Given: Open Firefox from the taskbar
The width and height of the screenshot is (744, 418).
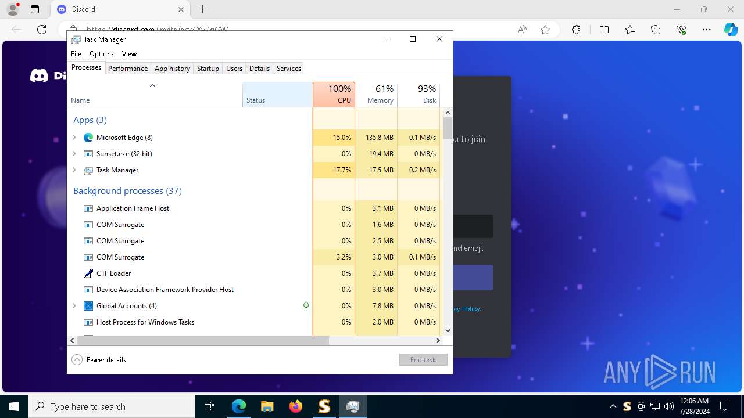Looking at the screenshot, I should [x=296, y=406].
